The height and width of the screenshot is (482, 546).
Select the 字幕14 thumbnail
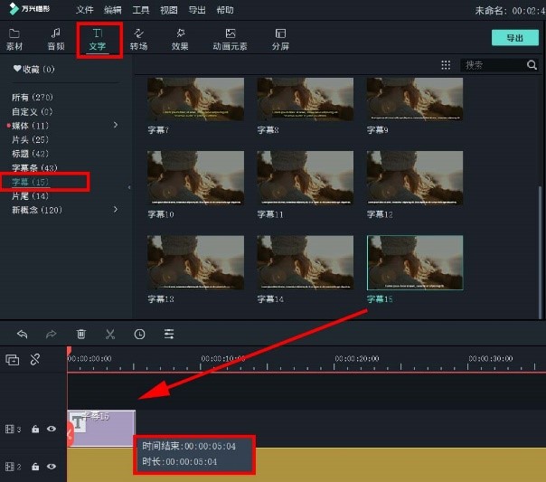(305, 262)
